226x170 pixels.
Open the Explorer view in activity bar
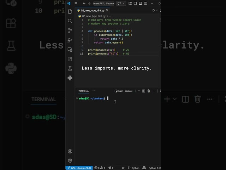click(x=70, y=11)
